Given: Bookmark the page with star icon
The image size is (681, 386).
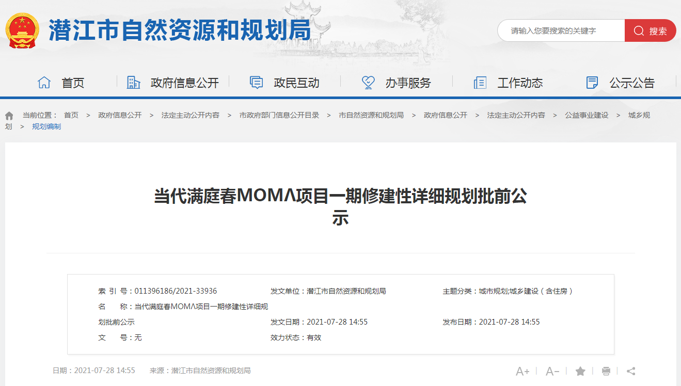Looking at the screenshot, I should tap(580, 371).
